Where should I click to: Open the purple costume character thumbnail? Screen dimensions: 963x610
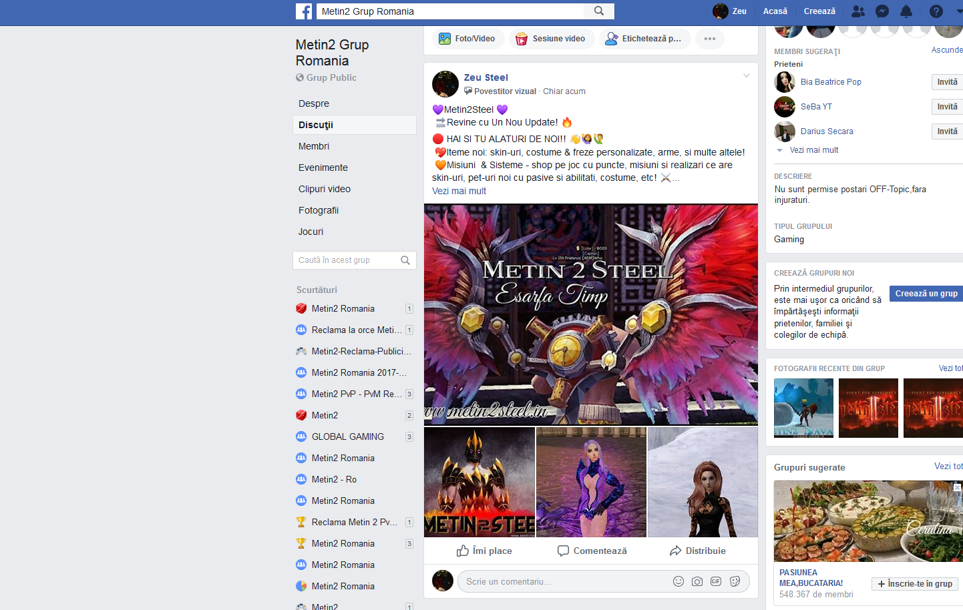click(591, 482)
